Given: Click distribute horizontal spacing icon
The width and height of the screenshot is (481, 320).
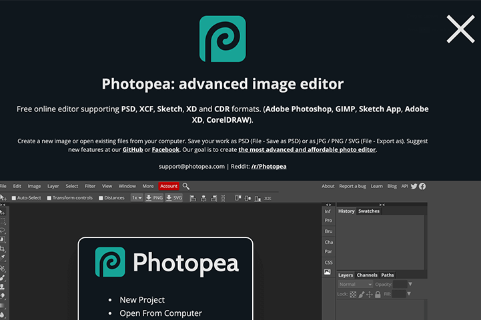Looking at the screenshot, I should [268, 198].
